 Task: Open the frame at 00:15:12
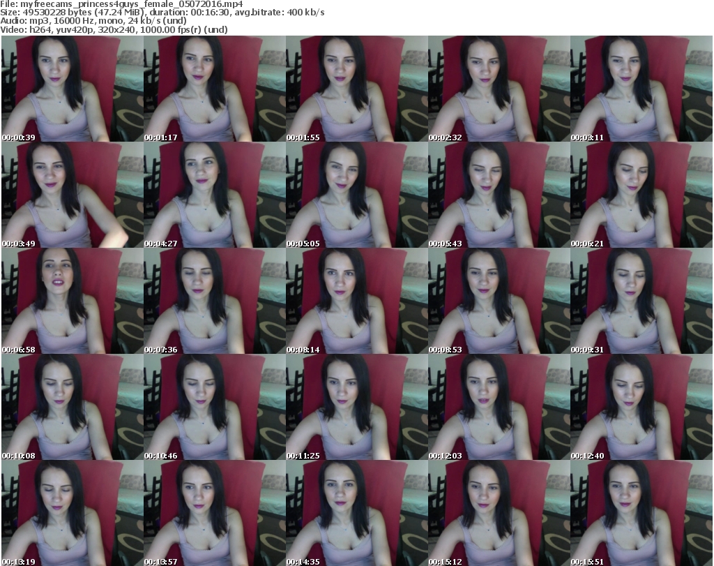[x=499, y=513]
